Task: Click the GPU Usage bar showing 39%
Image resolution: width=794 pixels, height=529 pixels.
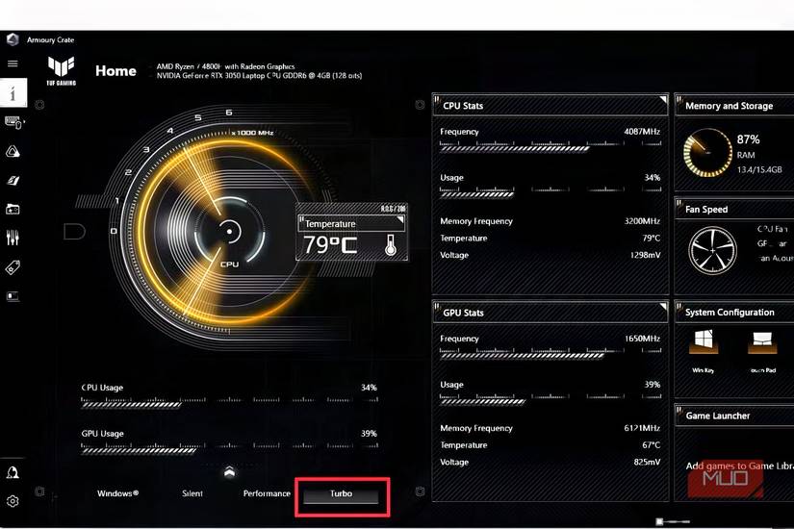Action: 229,448
